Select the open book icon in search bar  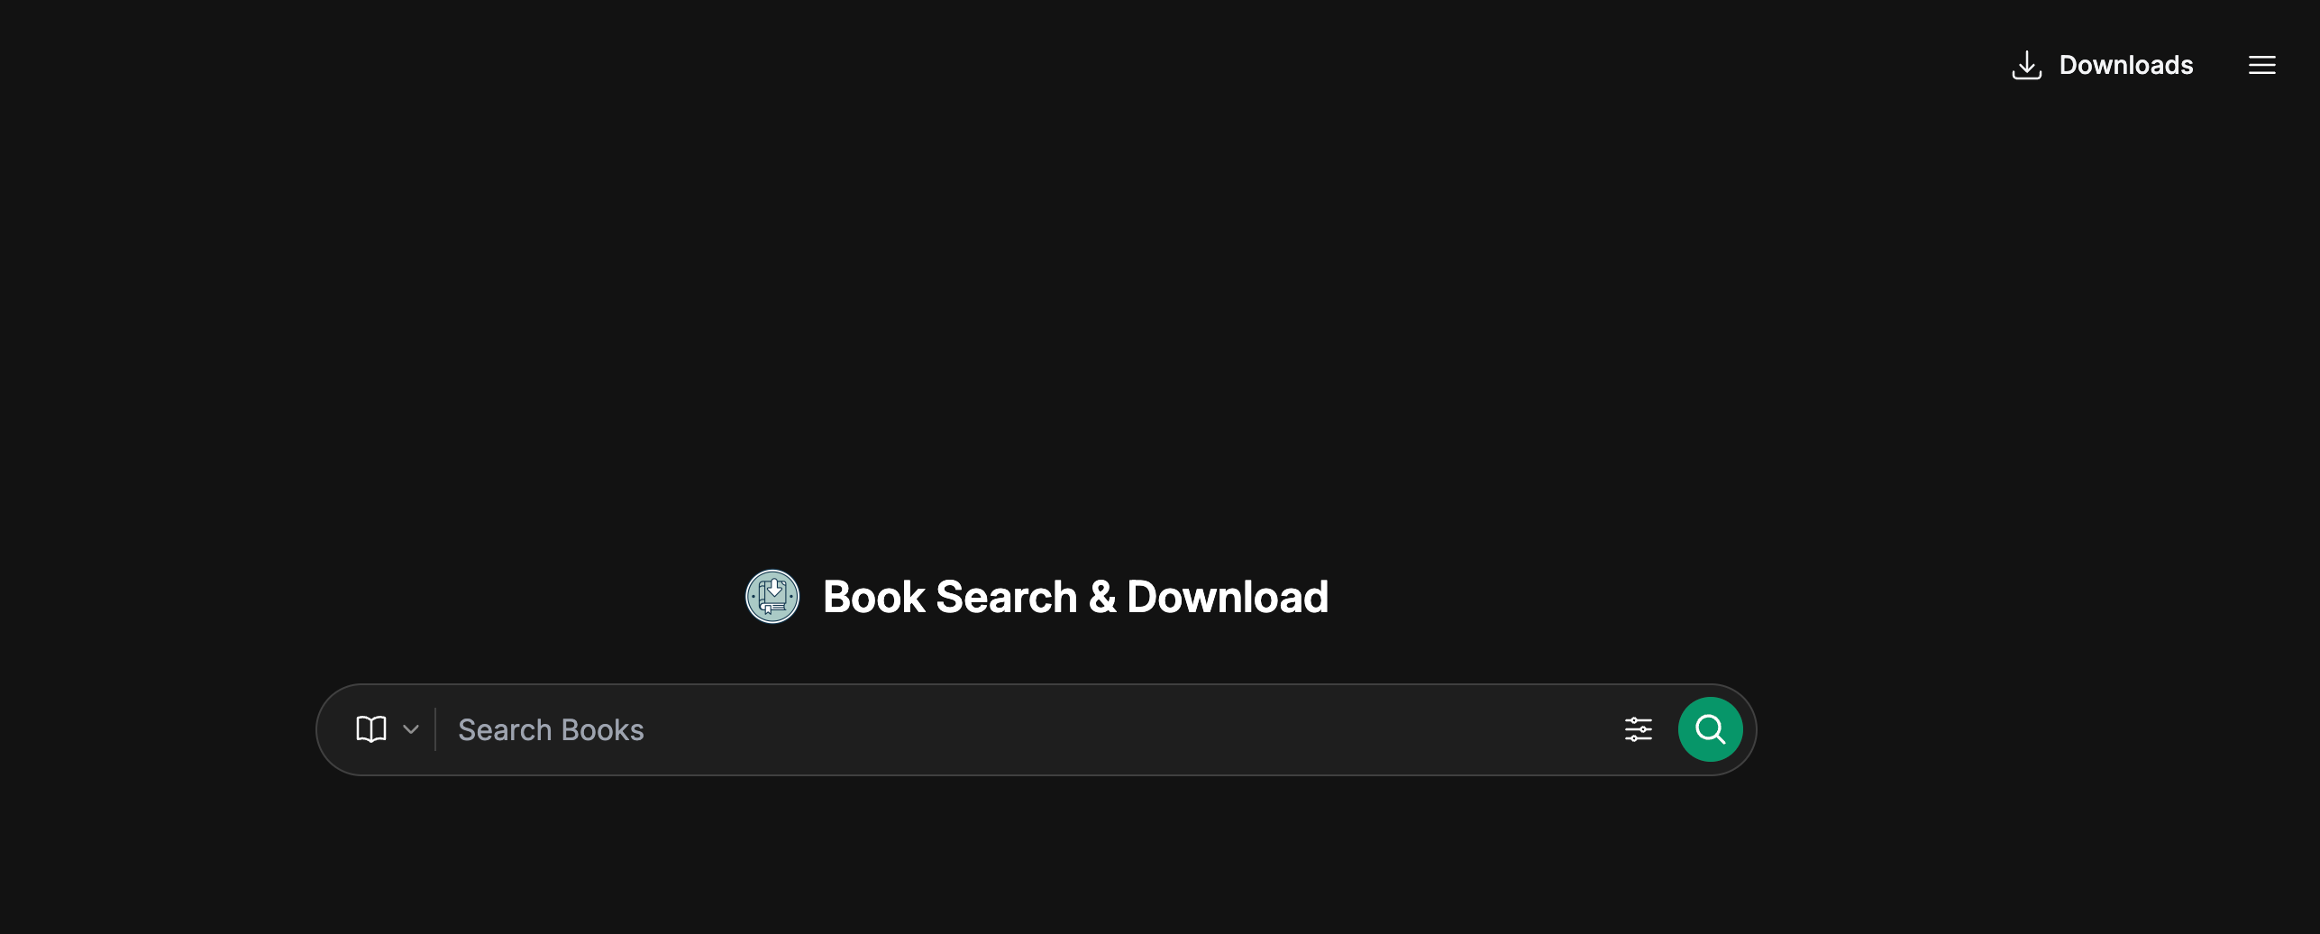[371, 728]
